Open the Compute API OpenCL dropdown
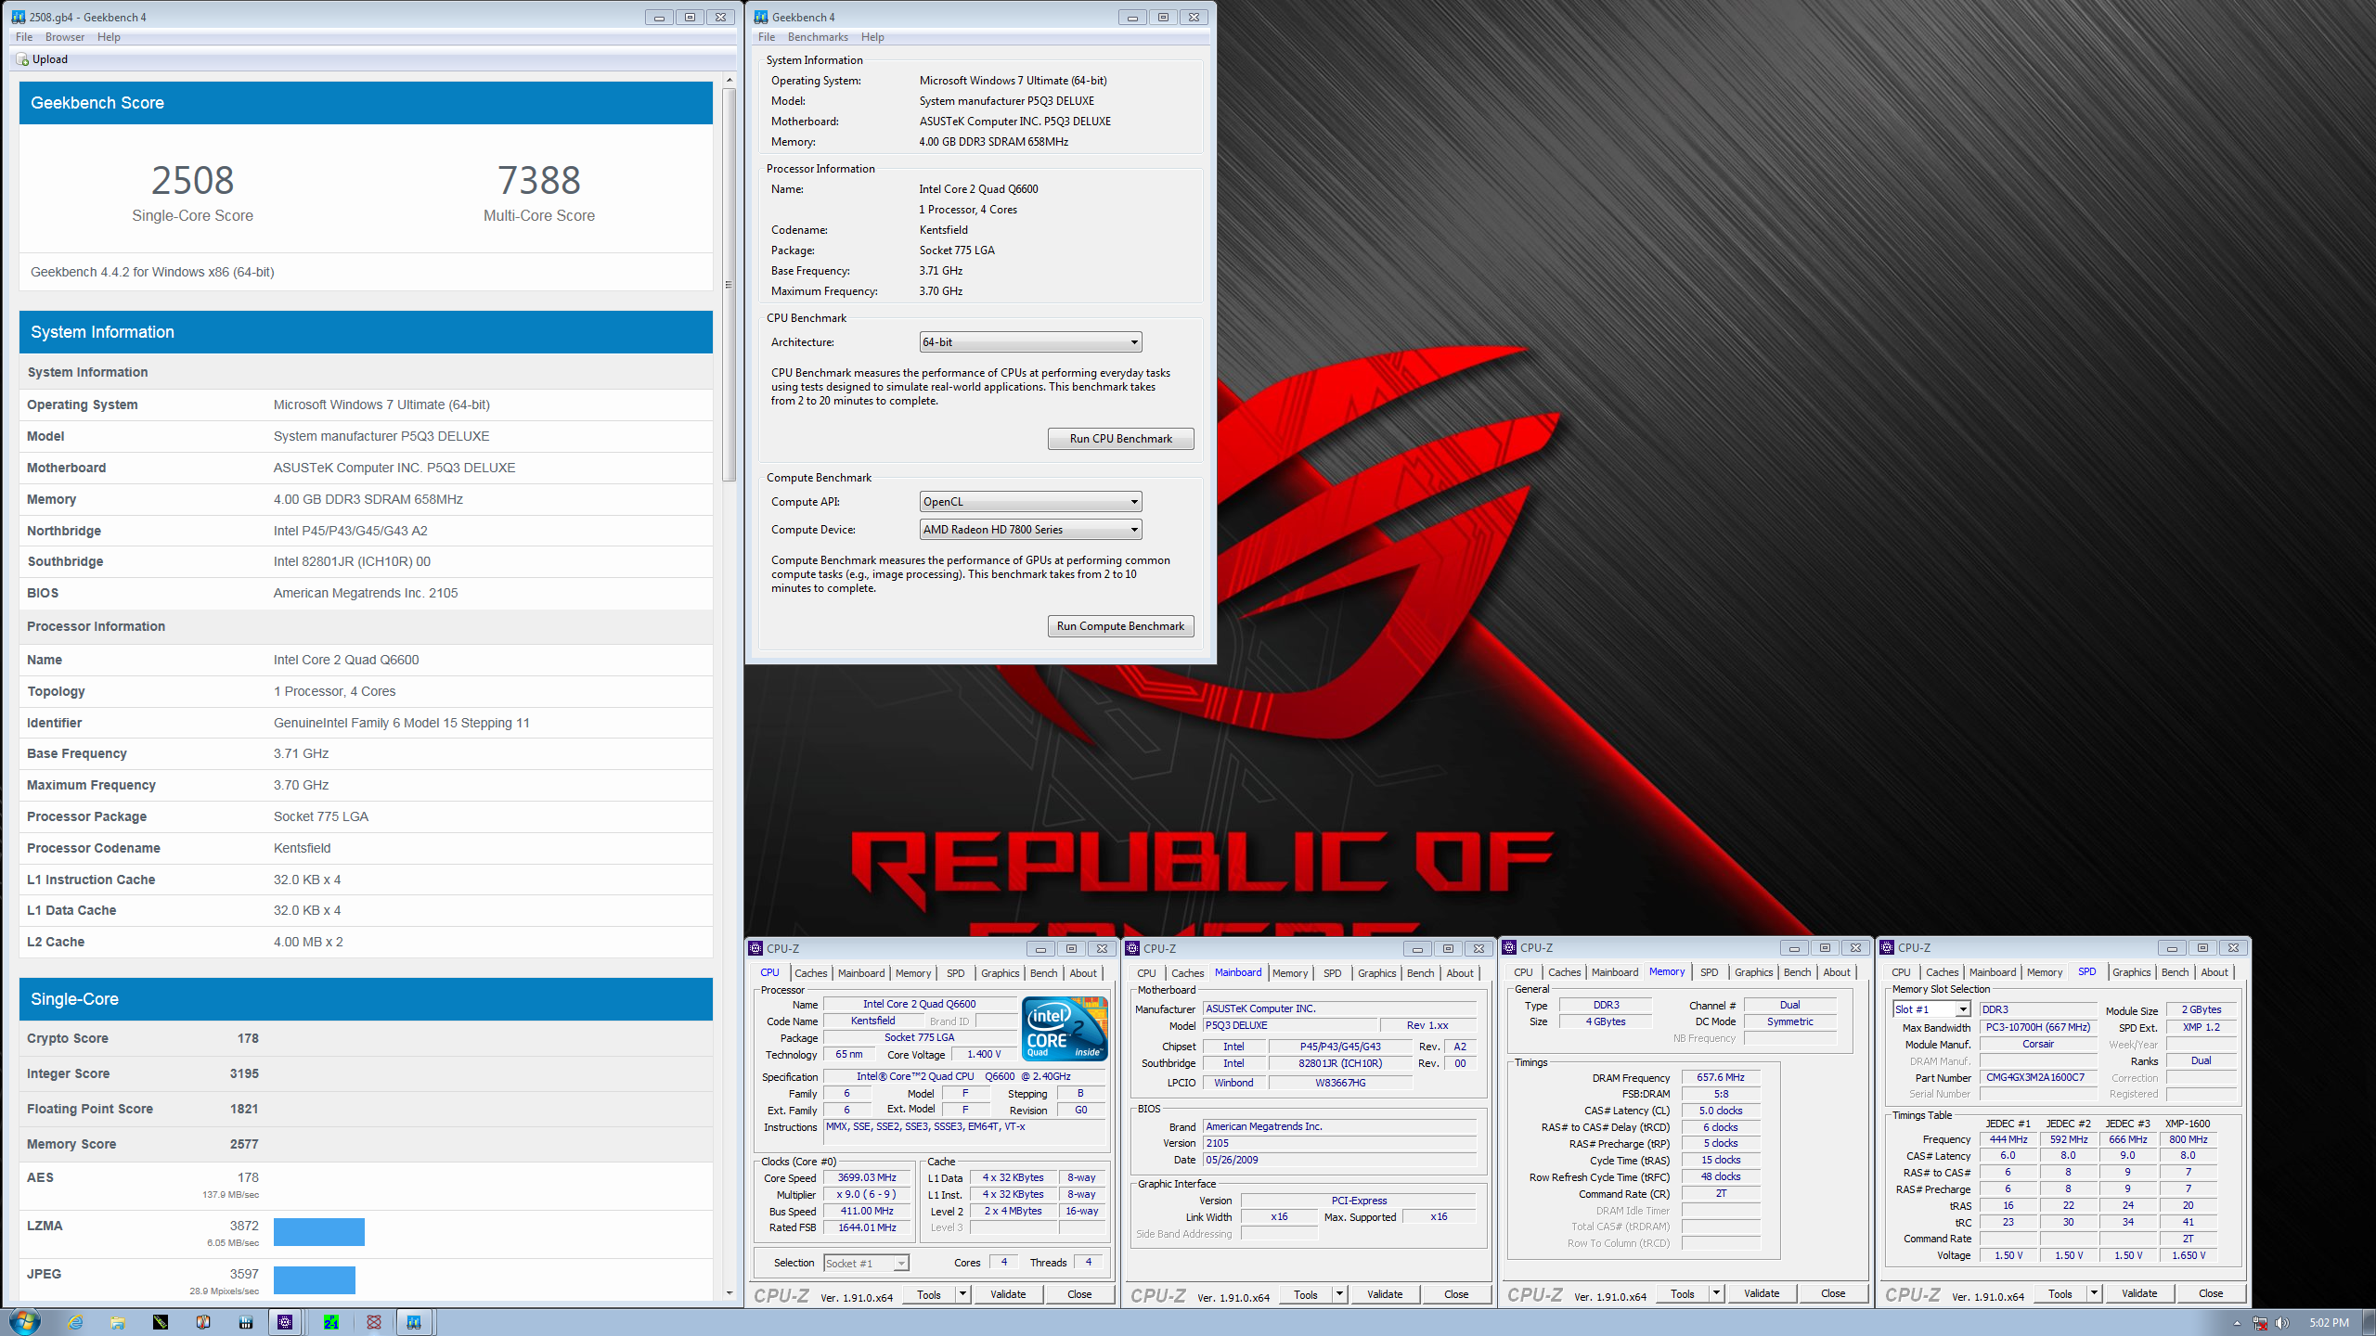This screenshot has height=1336, width=2376. click(x=1030, y=502)
